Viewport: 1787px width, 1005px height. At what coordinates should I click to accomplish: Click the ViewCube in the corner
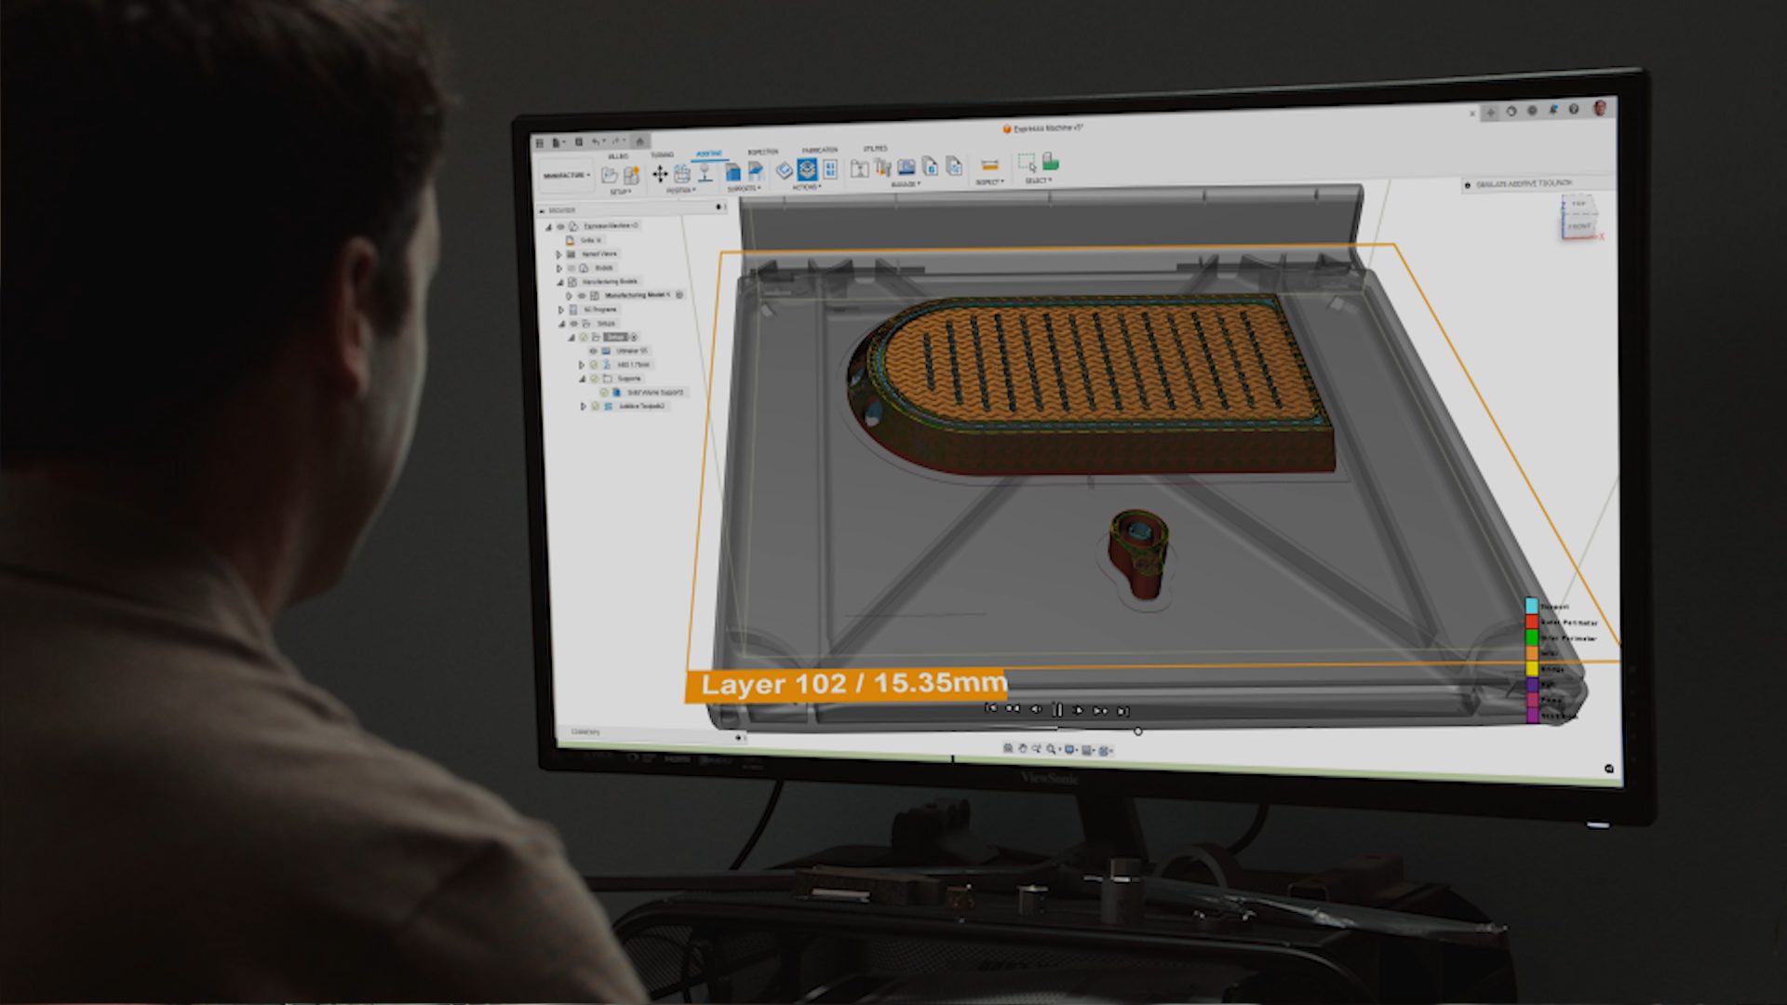(x=1579, y=216)
